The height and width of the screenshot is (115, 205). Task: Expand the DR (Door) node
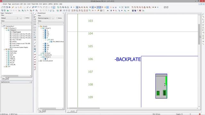click(x=41, y=53)
